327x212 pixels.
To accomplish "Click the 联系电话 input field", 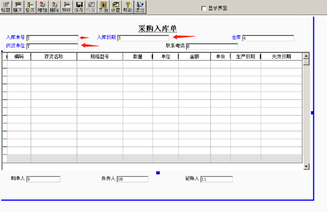I will [212, 46].
